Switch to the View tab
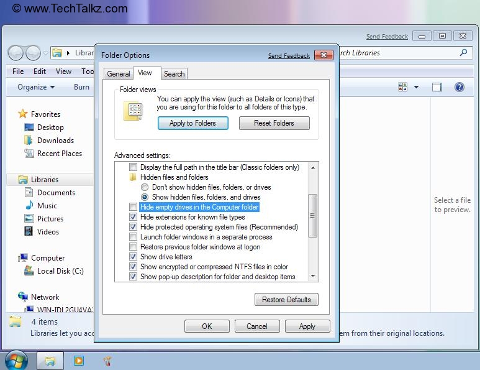480x370 pixels. [x=145, y=73]
